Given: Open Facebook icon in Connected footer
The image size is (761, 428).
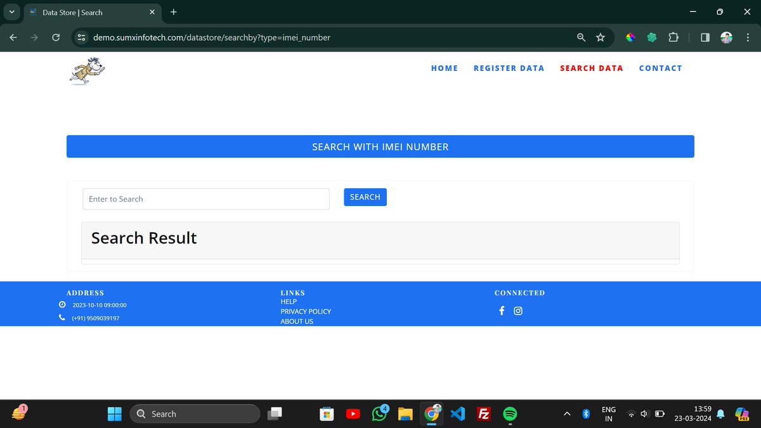Looking at the screenshot, I should pyautogui.click(x=502, y=311).
